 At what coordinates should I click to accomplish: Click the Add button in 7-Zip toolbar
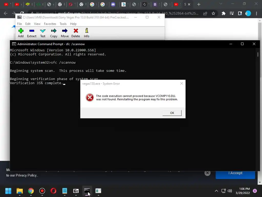[21, 33]
